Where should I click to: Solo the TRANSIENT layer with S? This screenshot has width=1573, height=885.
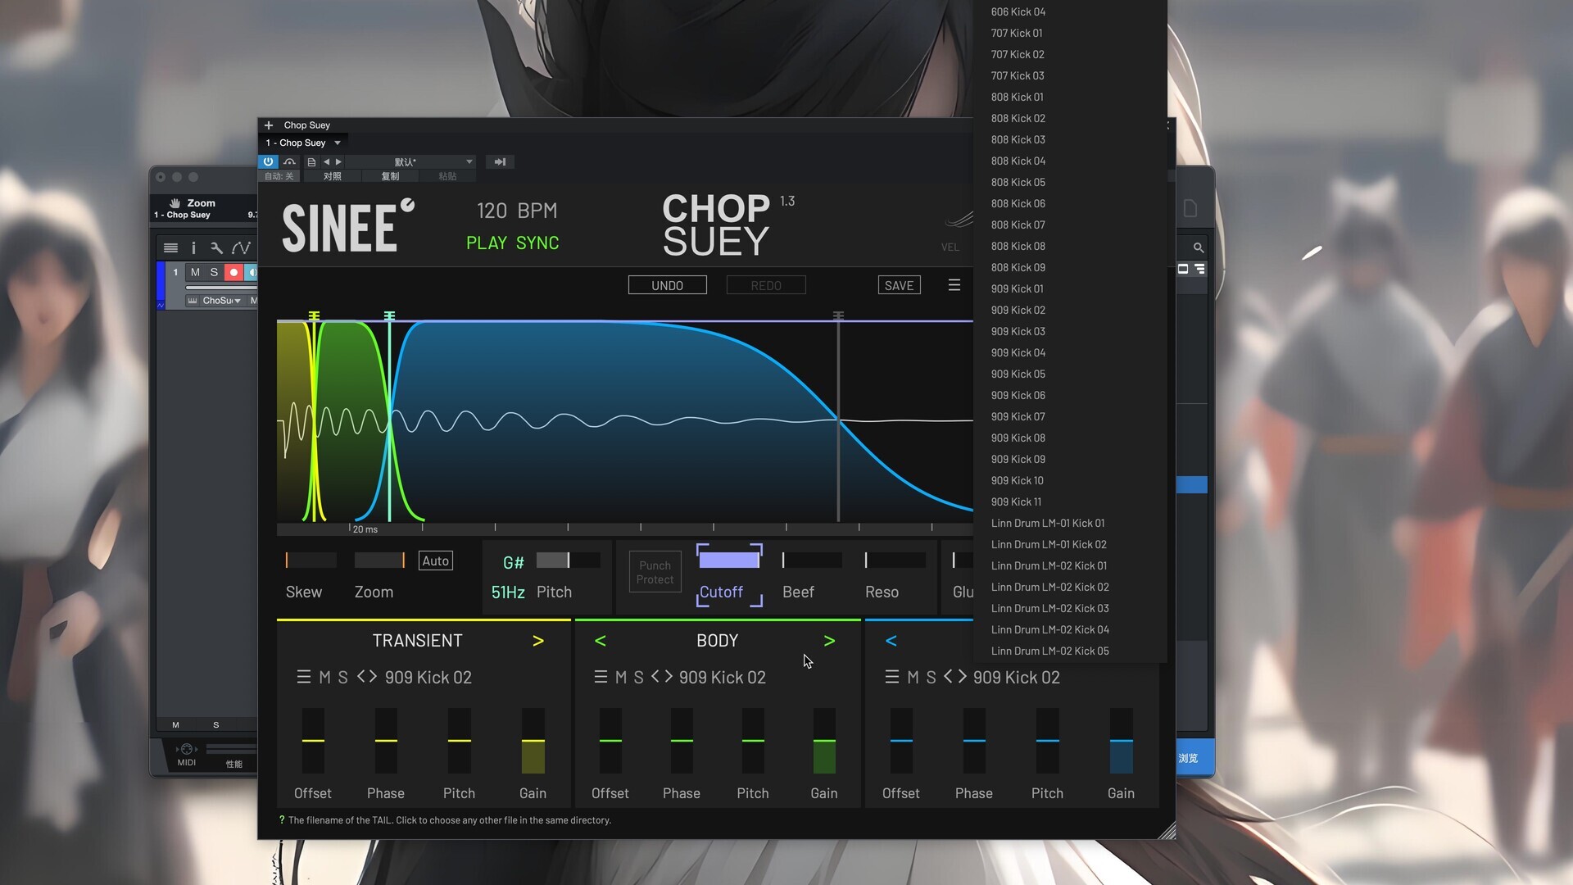pos(342,677)
